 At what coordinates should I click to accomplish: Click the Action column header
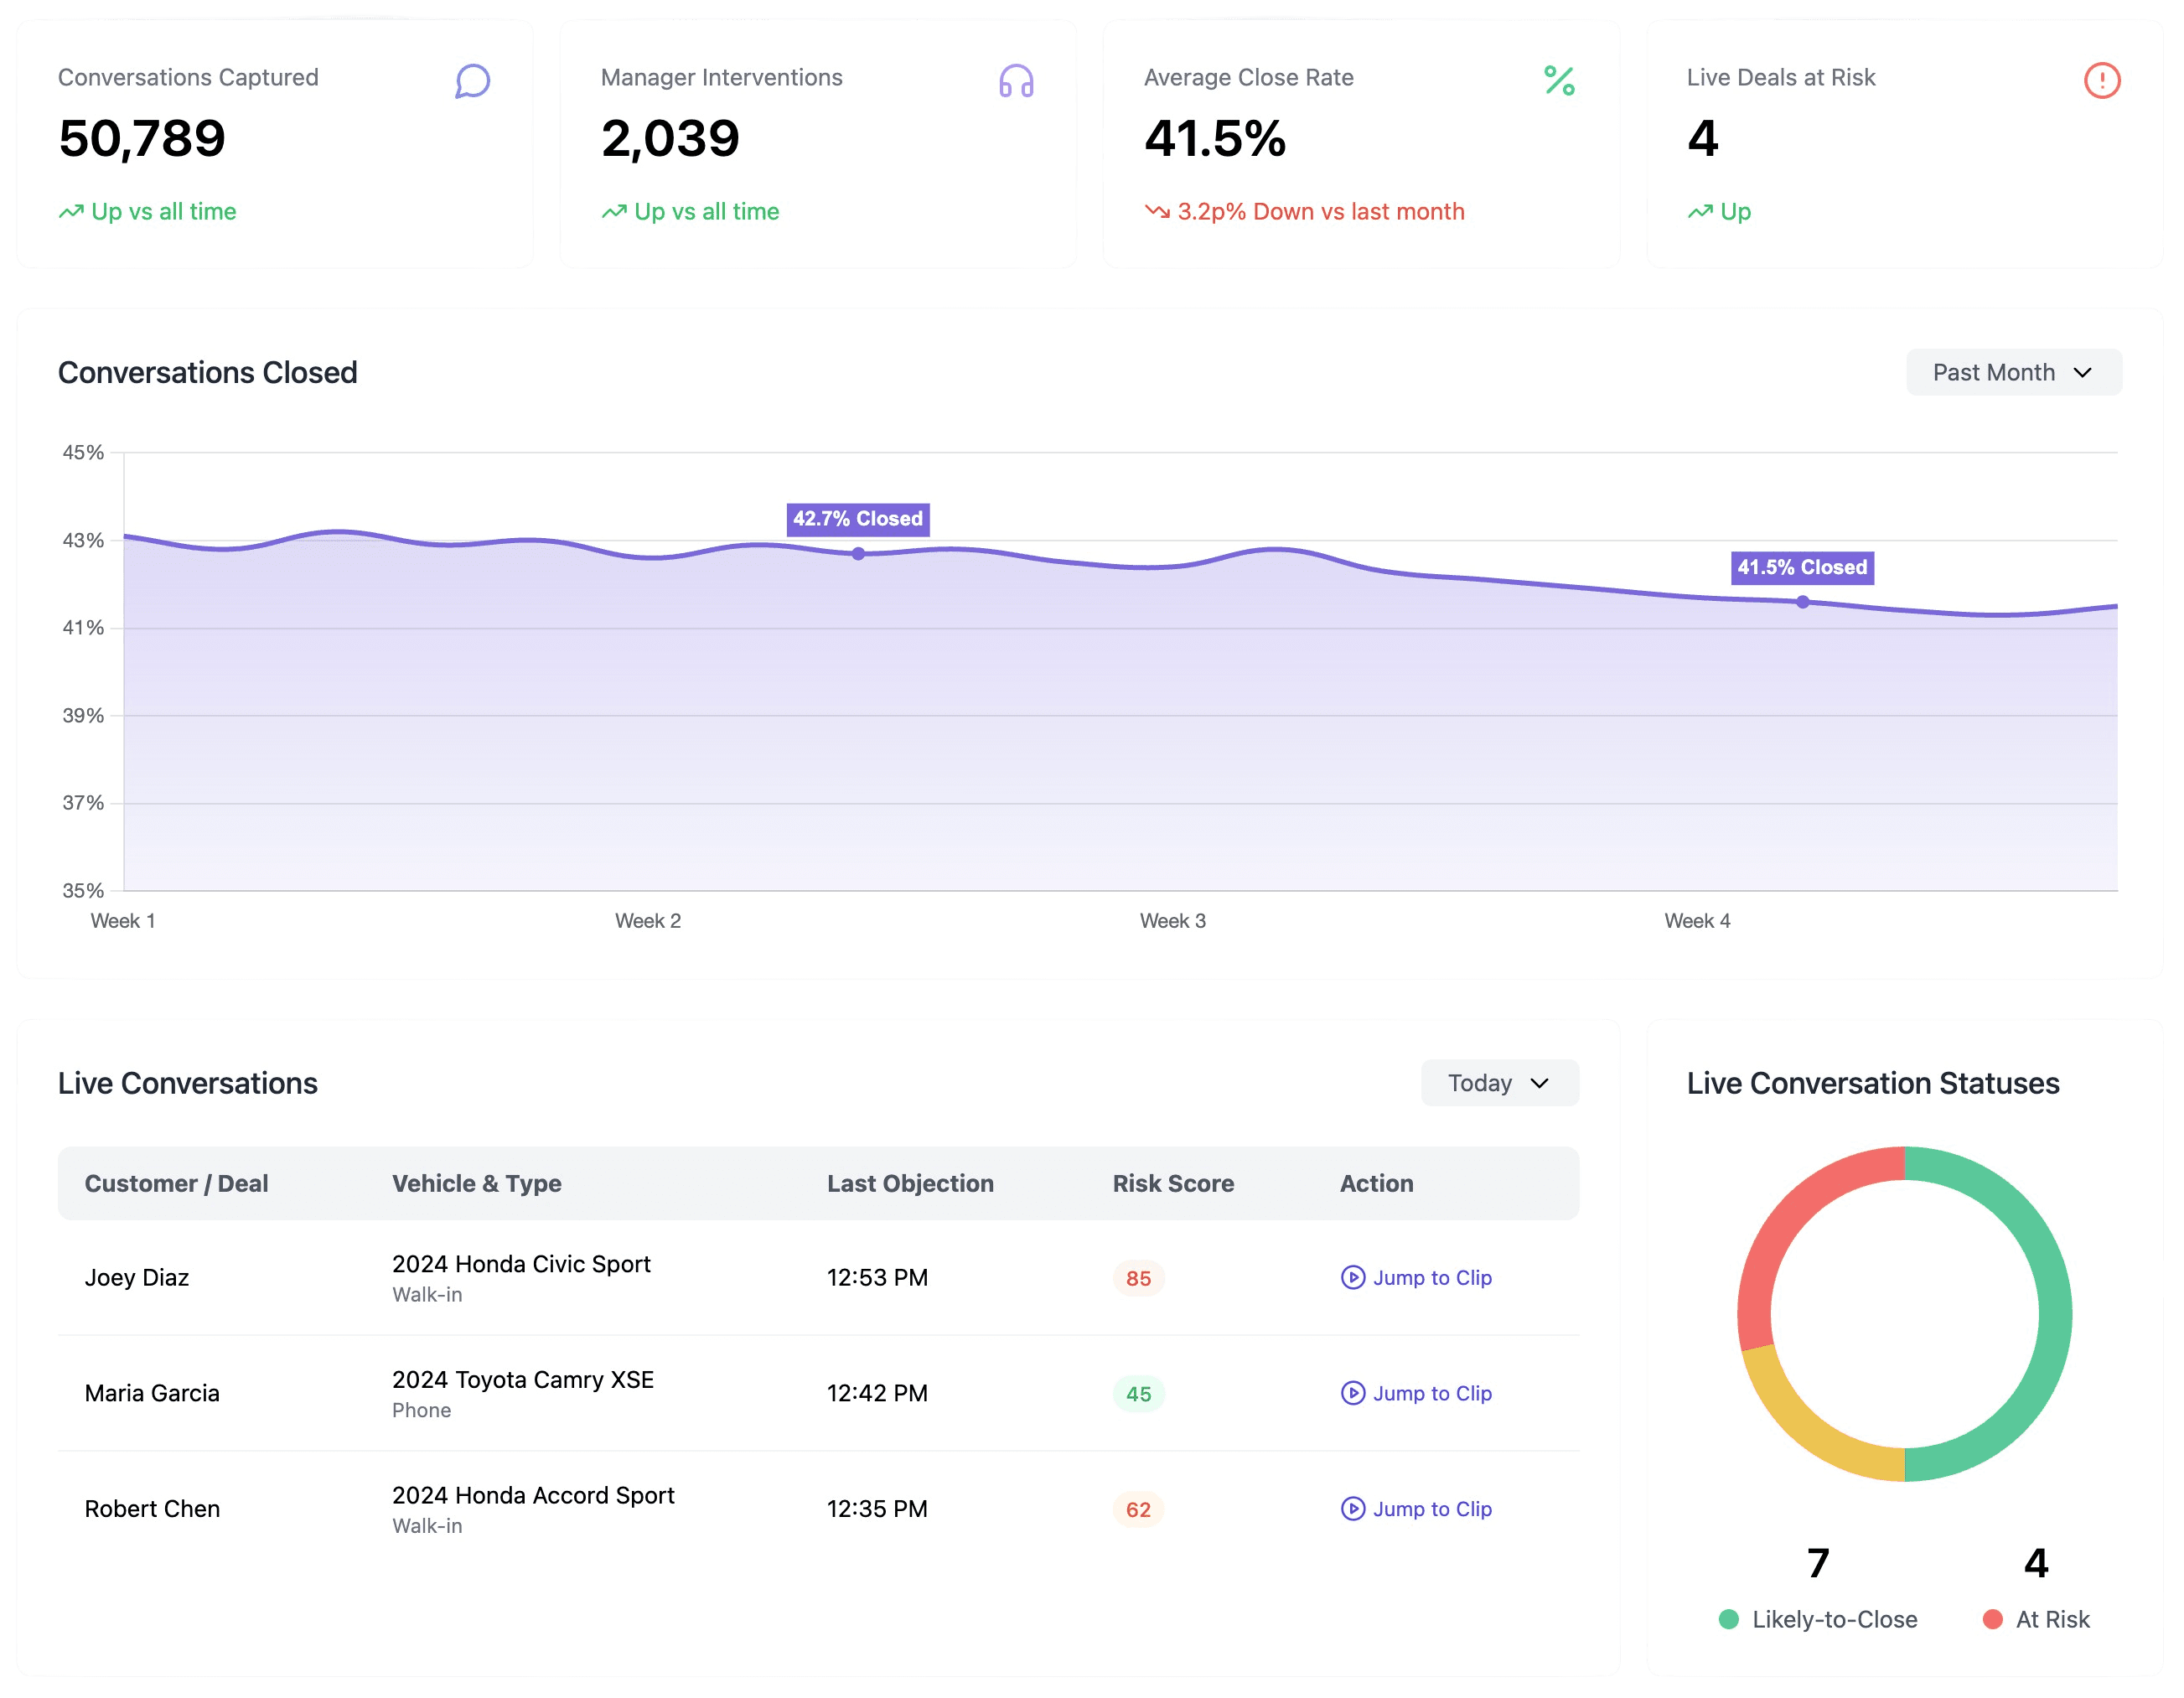1376,1184
